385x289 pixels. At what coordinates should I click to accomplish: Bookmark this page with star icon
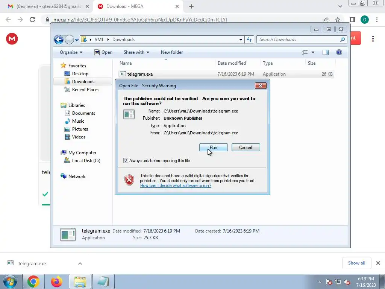coord(338,20)
